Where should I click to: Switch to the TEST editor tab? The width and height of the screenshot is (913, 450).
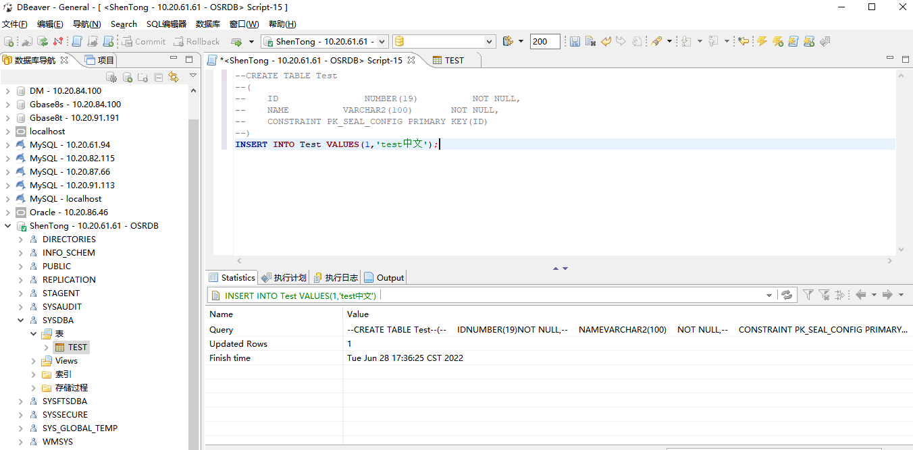tap(454, 60)
